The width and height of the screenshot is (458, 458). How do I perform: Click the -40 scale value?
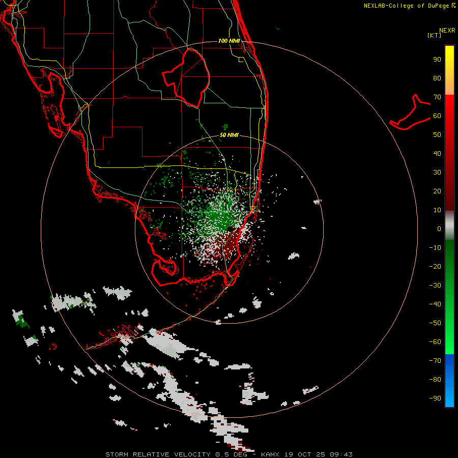pos(435,304)
